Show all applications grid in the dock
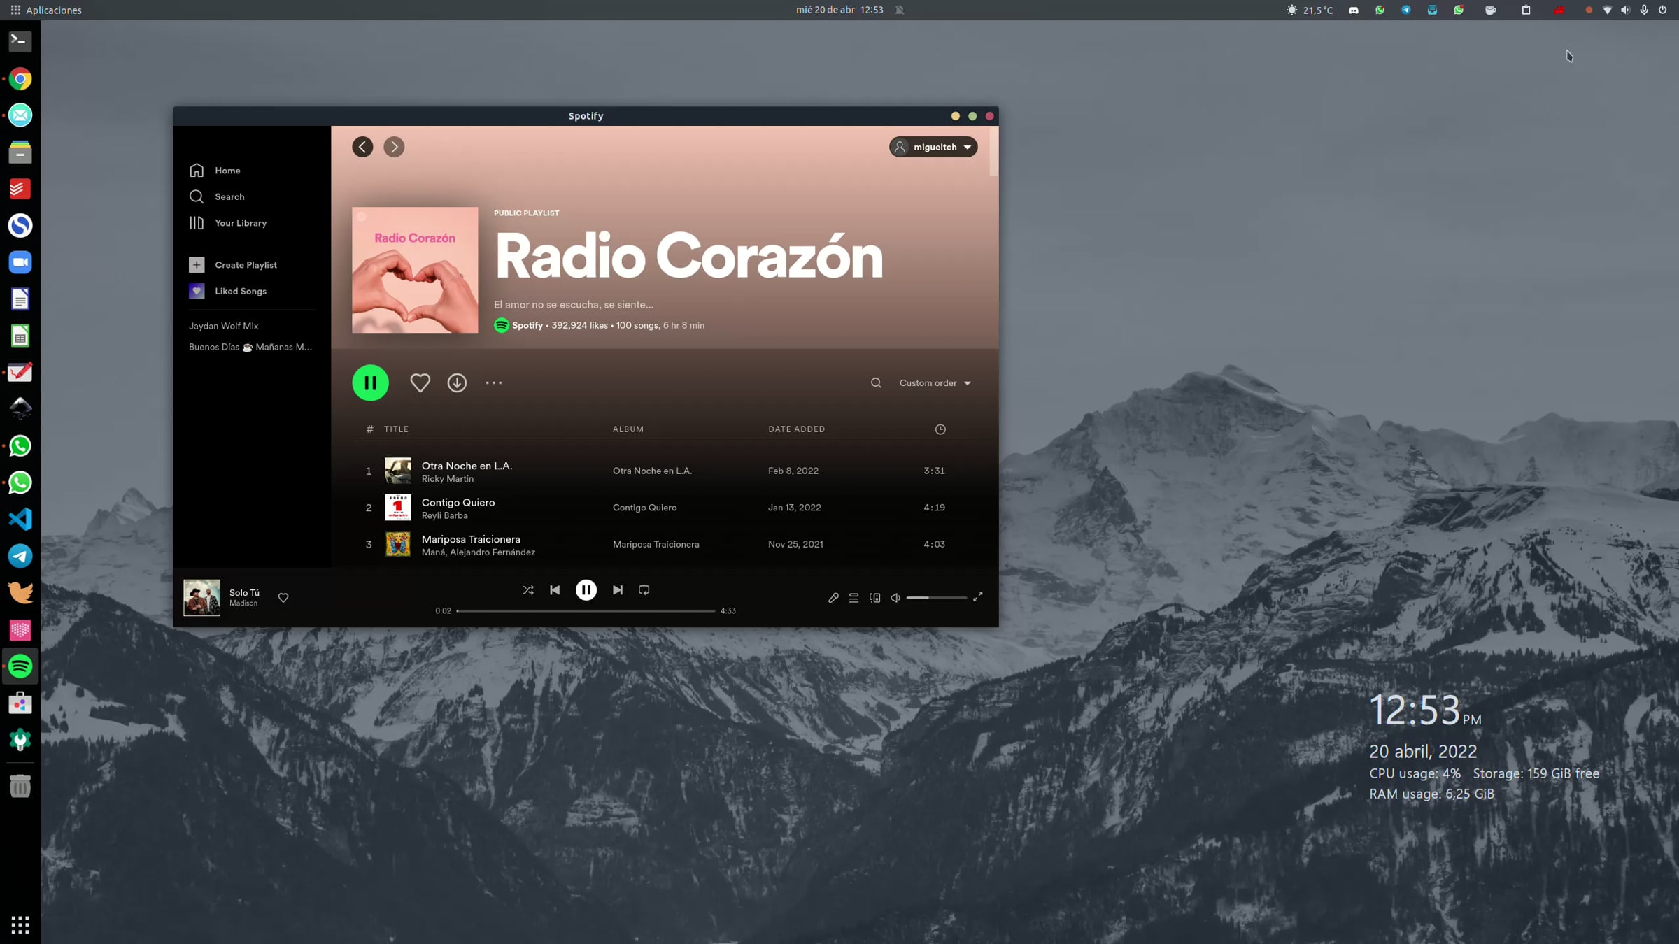Viewport: 1679px width, 944px height. [x=20, y=924]
